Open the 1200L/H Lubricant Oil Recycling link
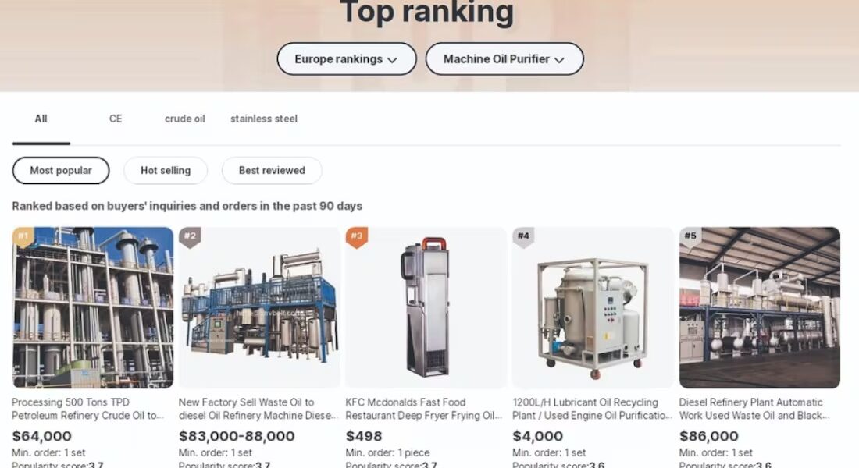Screen dimensions: 859x468 click(x=592, y=409)
